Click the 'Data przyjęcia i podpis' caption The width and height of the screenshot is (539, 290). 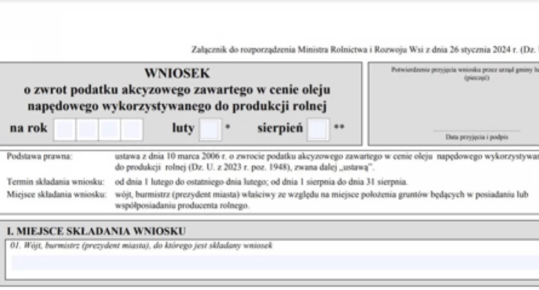[477, 137]
